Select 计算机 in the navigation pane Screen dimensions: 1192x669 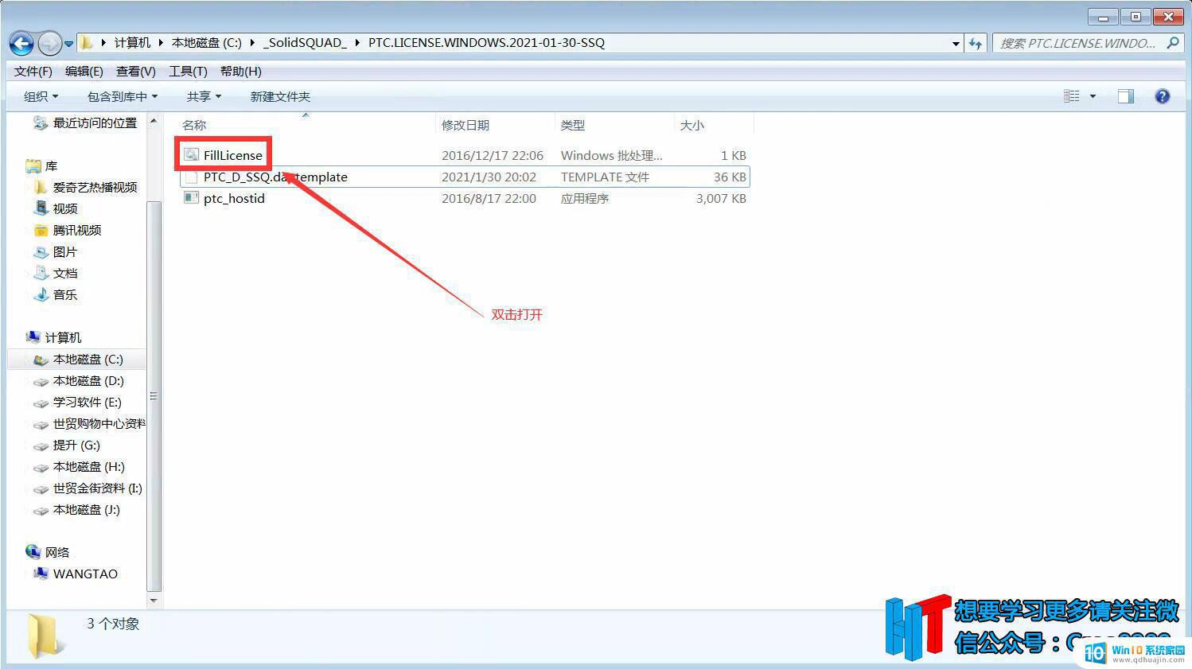[x=64, y=337]
